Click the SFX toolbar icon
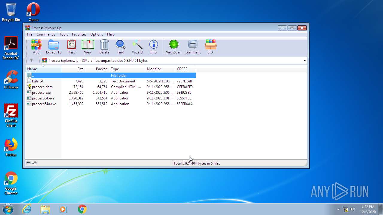Viewport: 383px width, 215px height. pos(211,47)
